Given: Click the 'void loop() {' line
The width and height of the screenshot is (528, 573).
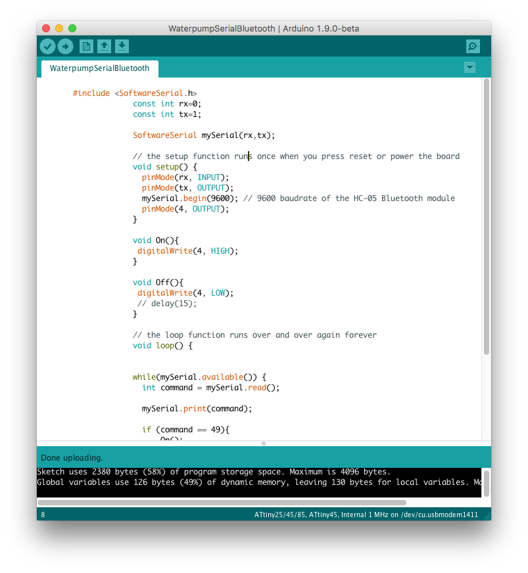Looking at the screenshot, I should (162, 346).
